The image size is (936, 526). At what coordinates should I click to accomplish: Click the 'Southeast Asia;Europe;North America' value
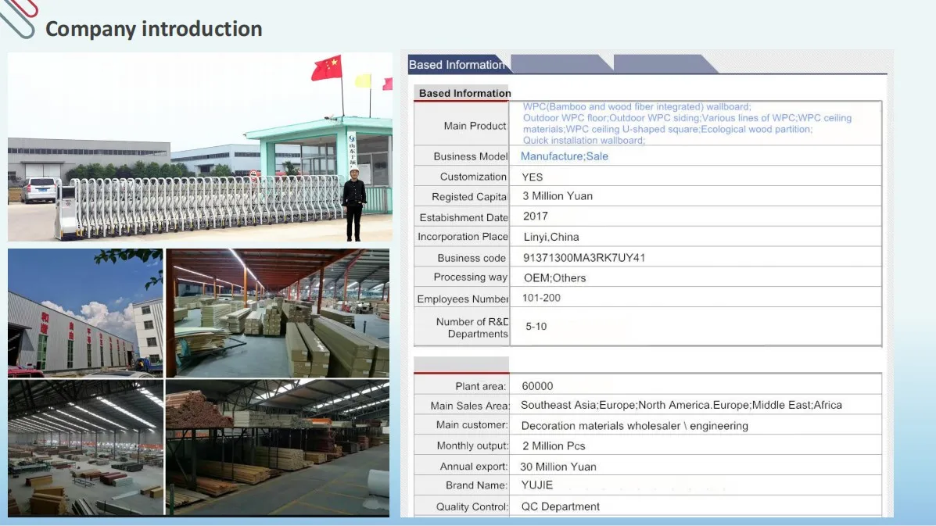coord(681,405)
